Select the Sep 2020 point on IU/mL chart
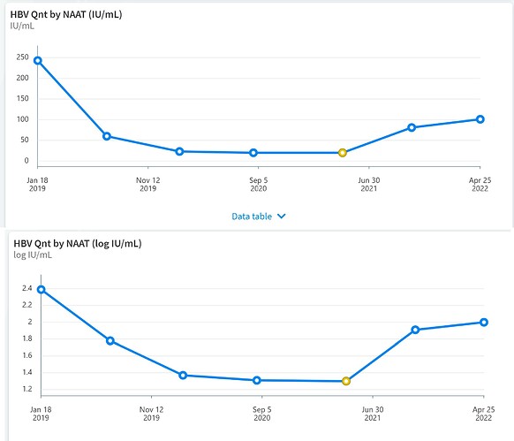This screenshot has width=514, height=441. click(x=253, y=153)
